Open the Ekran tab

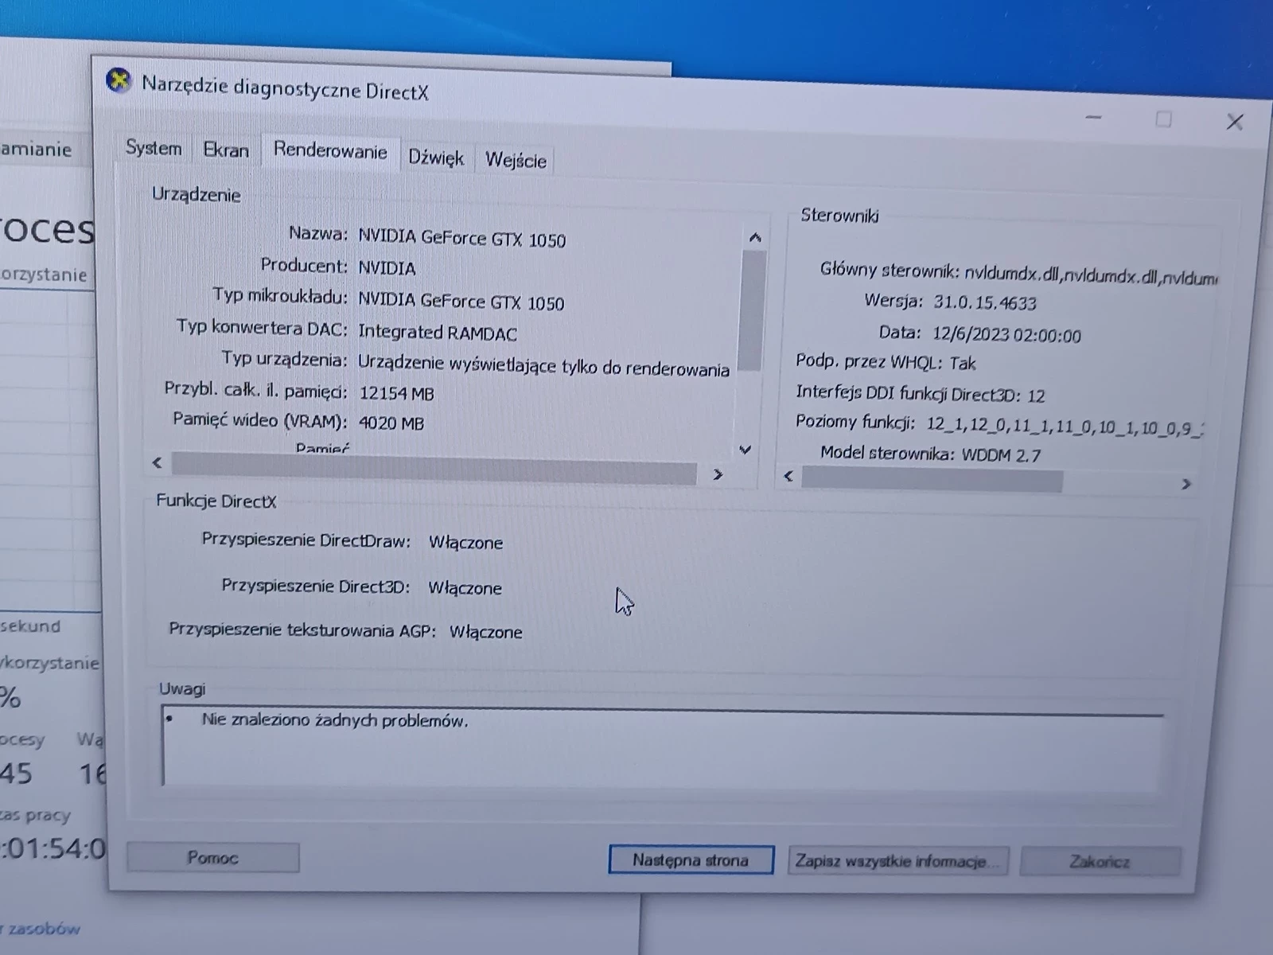[x=226, y=150]
